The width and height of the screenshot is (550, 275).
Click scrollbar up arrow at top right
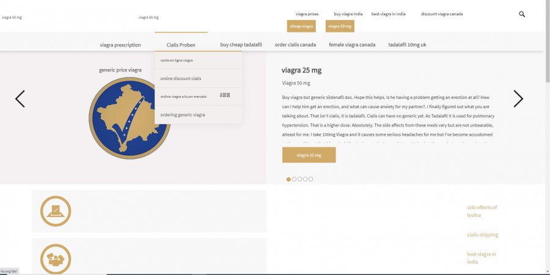point(546,3)
